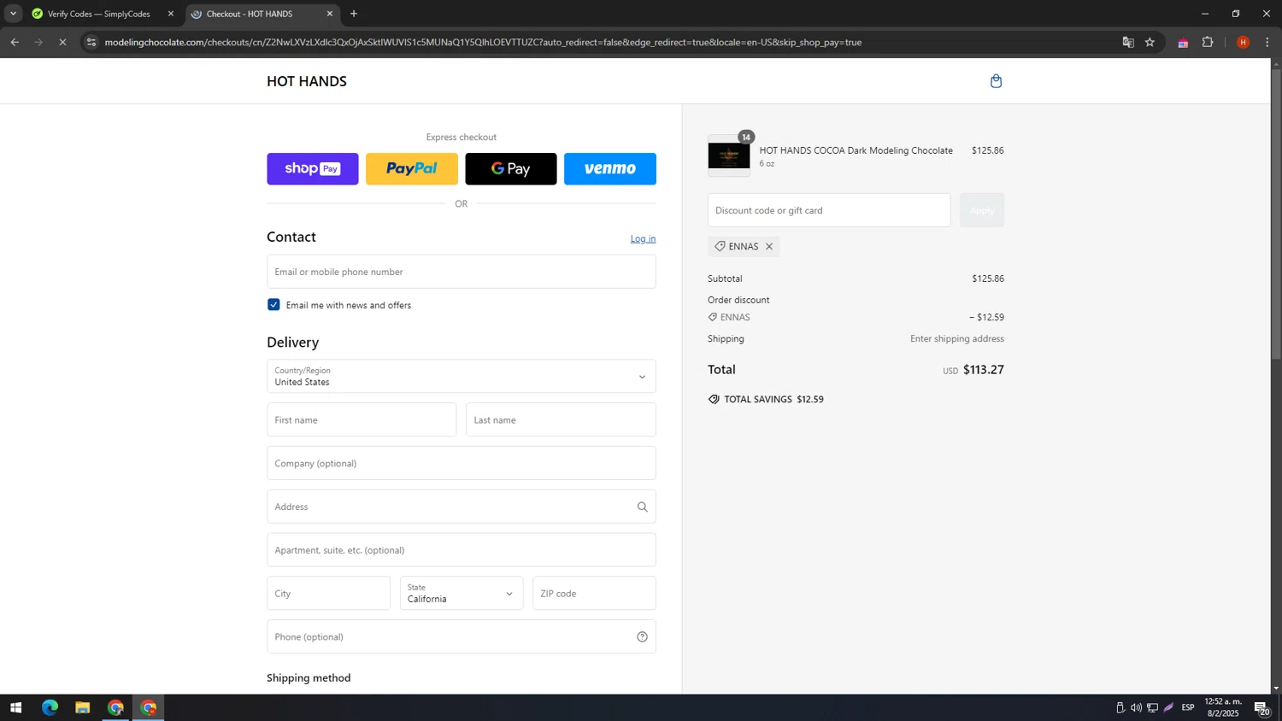Focus the Phone optional field
The width and height of the screenshot is (1282, 721).
pyautogui.click(x=462, y=637)
